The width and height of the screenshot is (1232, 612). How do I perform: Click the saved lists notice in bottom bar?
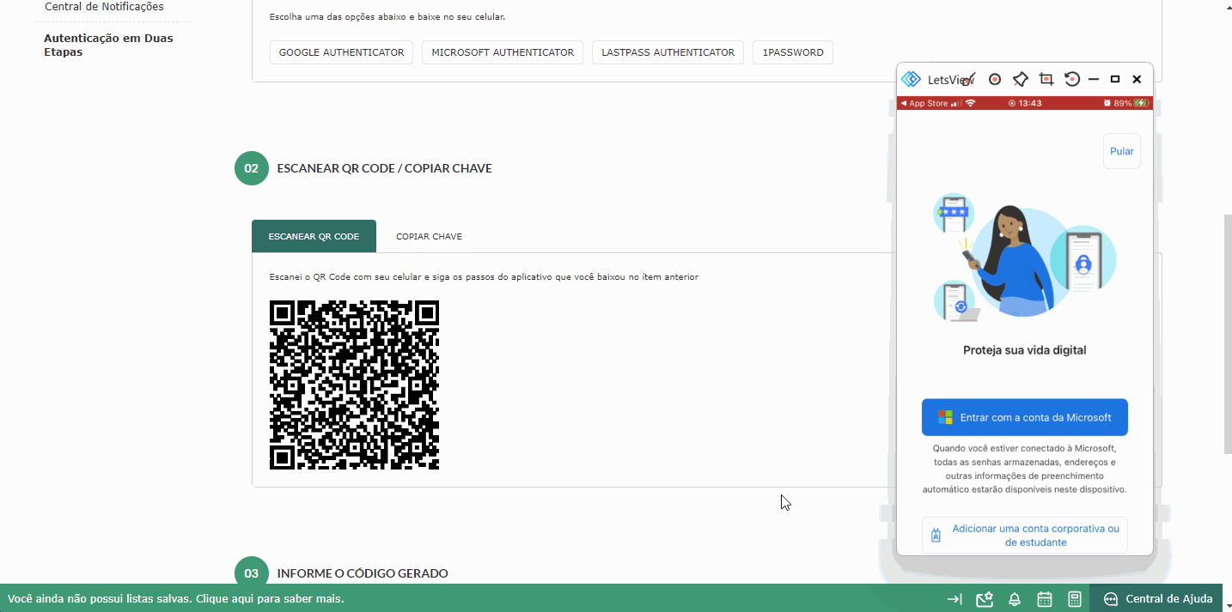click(176, 599)
